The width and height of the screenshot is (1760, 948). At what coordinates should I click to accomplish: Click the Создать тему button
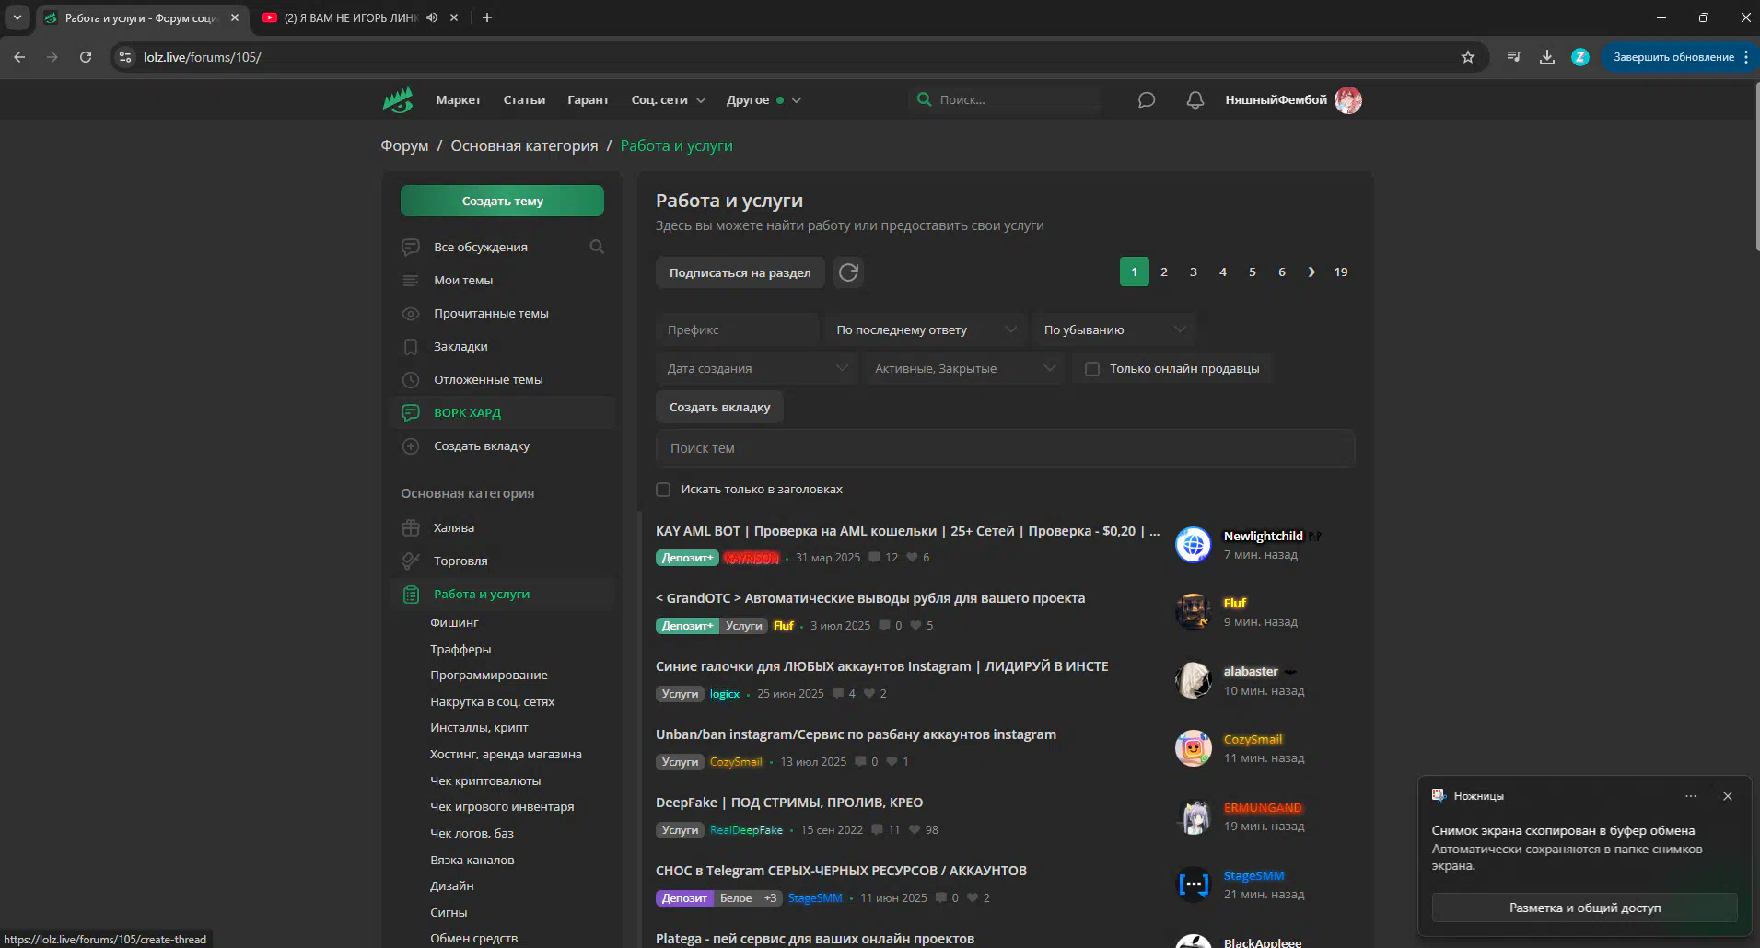click(502, 201)
